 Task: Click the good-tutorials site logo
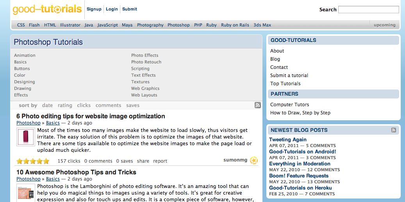coord(47,9)
